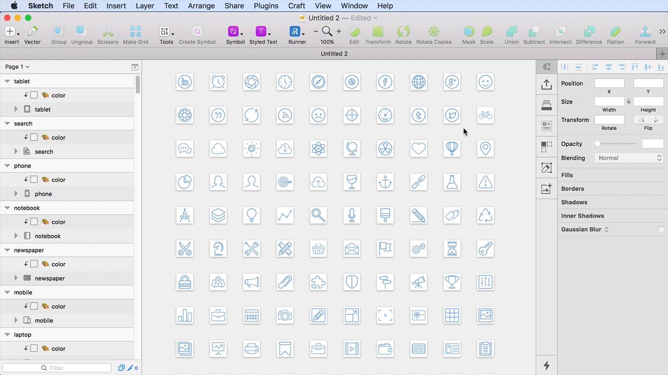This screenshot has width=668, height=375.
Task: Select the microphone icon on canvas
Action: (352, 215)
